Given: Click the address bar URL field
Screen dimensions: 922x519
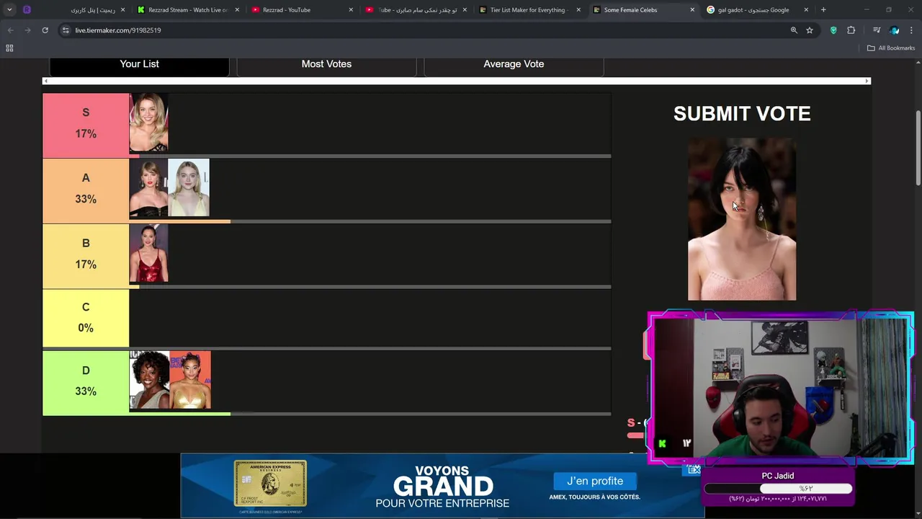Looking at the screenshot, I should pyautogui.click(x=425, y=30).
